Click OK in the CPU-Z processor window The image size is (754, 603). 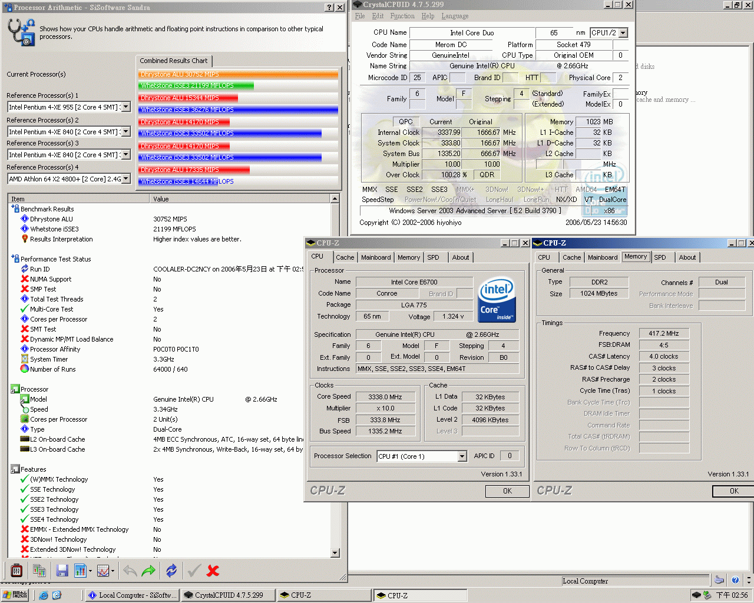[x=507, y=491]
